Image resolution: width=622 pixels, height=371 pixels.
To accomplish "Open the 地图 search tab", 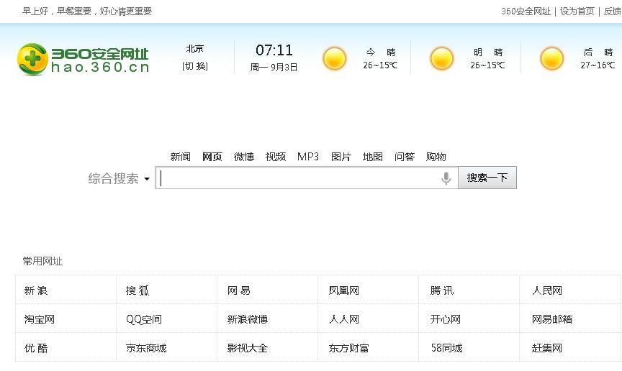I will click(x=373, y=157).
